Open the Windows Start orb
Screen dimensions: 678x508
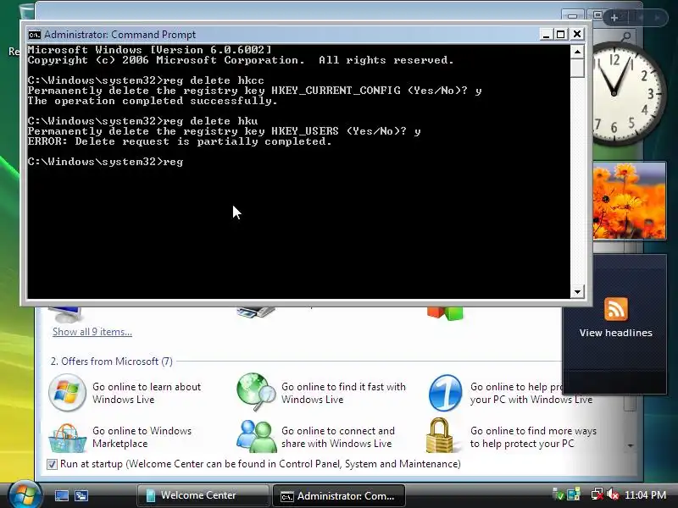(x=24, y=494)
